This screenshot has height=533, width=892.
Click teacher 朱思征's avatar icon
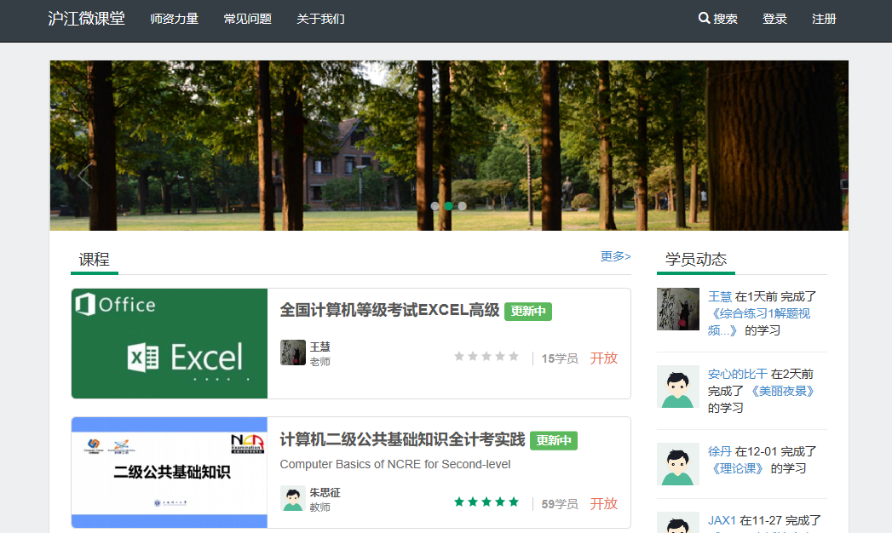(292, 498)
